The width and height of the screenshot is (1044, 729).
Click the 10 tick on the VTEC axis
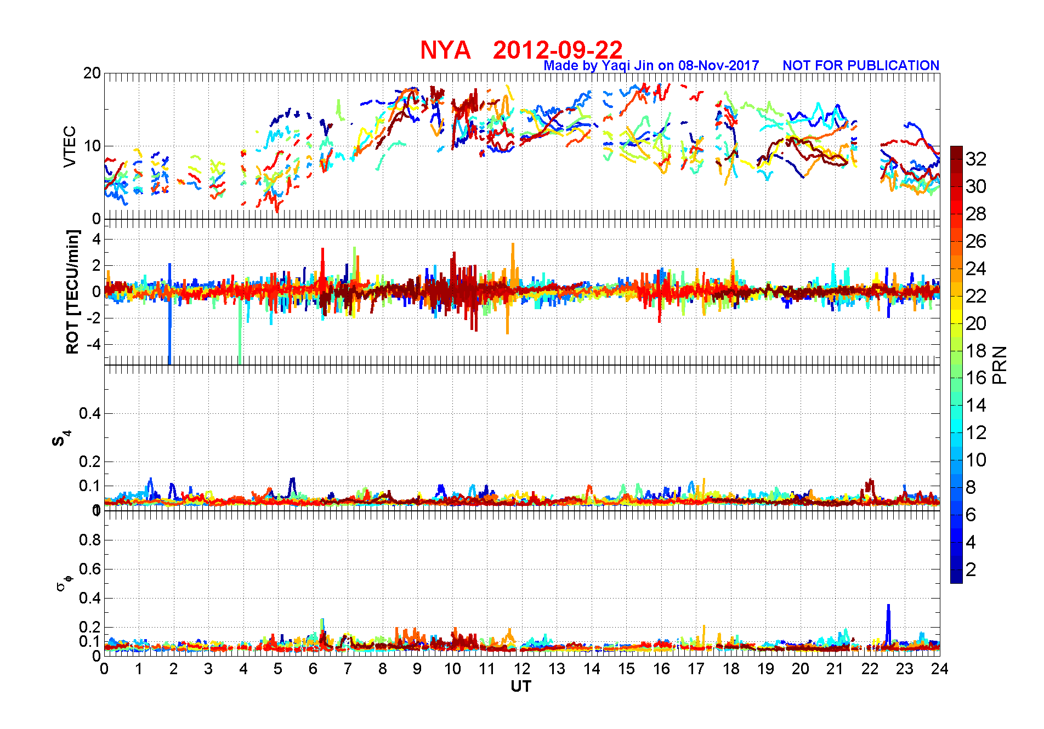coord(92,146)
